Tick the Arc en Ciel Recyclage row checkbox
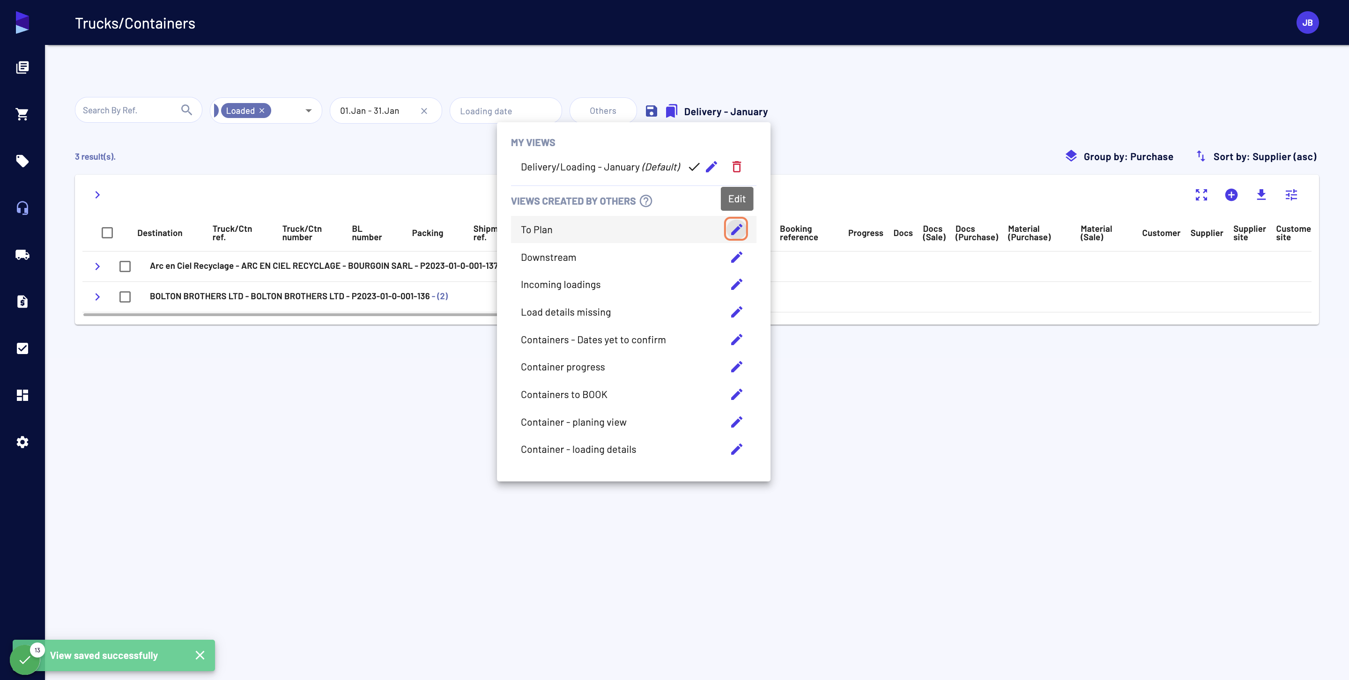The width and height of the screenshot is (1349, 680). coord(125,266)
